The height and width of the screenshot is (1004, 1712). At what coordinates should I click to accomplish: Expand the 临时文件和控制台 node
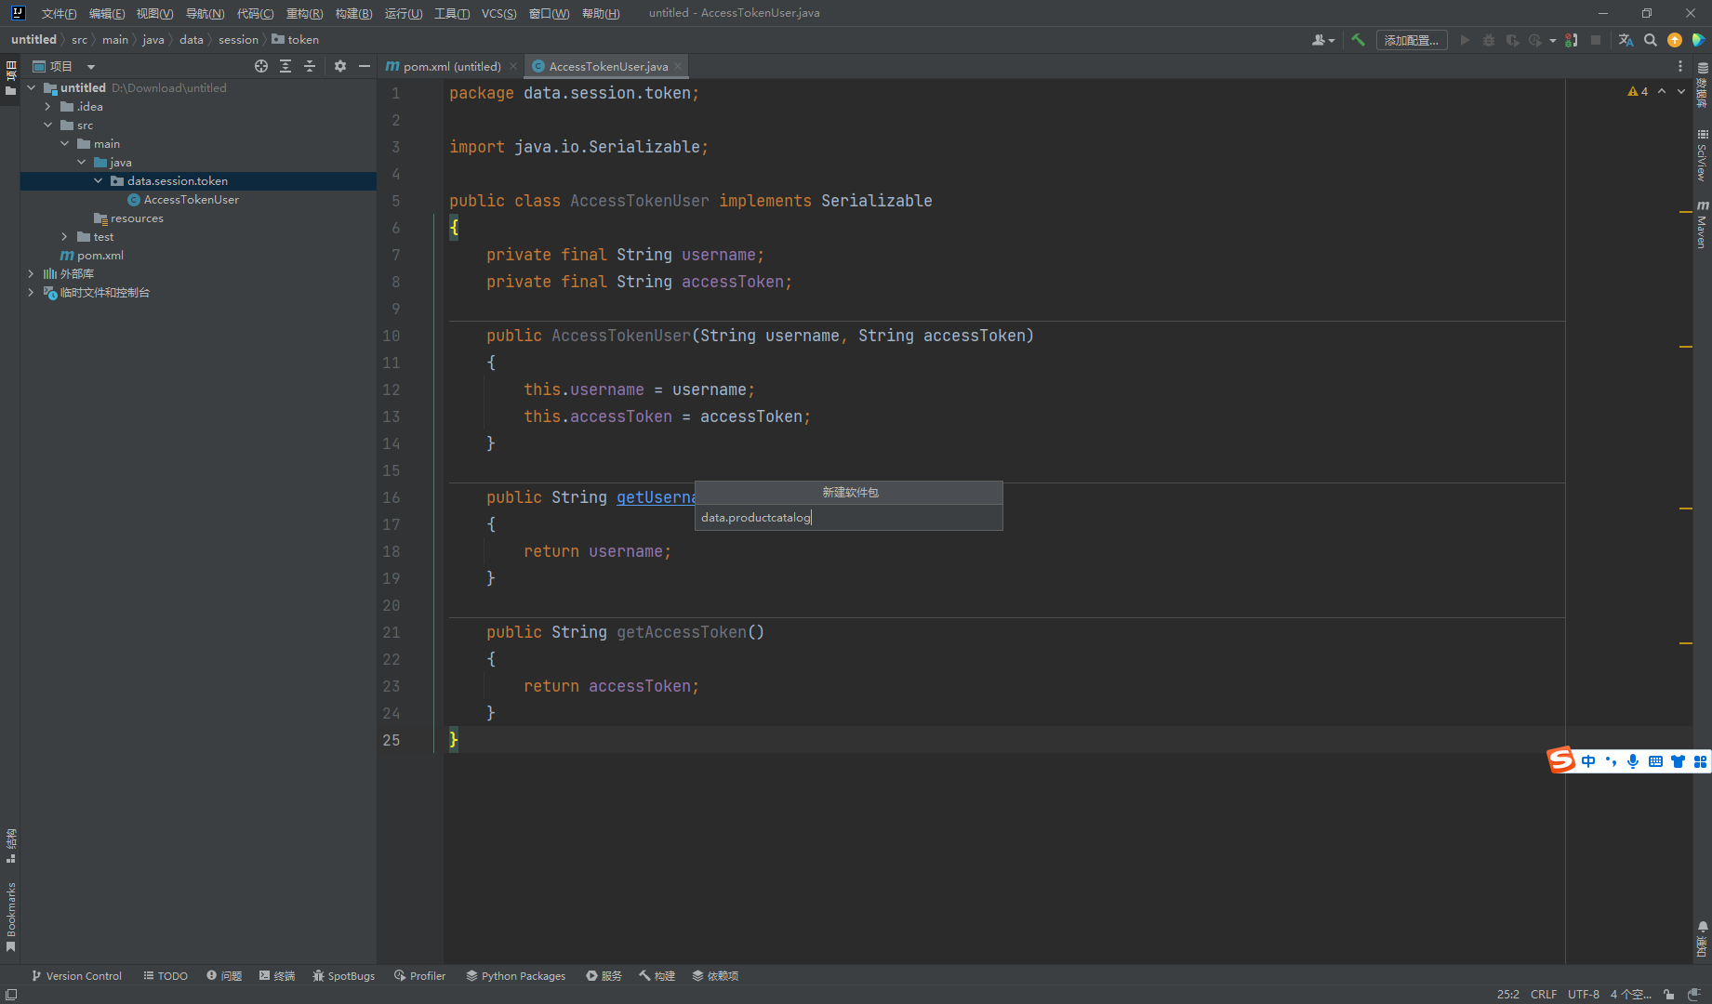pos(31,293)
